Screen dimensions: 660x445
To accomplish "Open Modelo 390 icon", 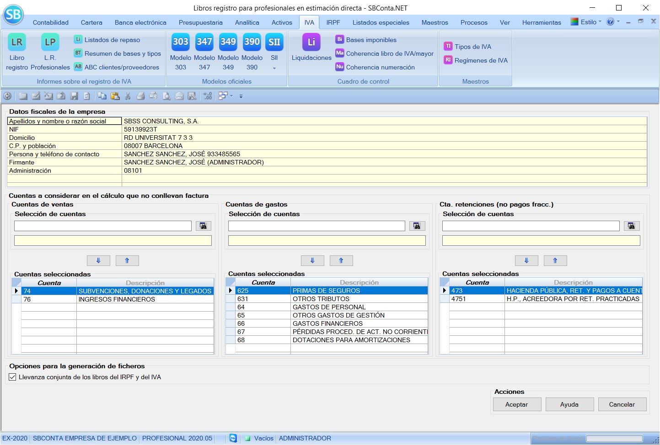I will tap(252, 42).
